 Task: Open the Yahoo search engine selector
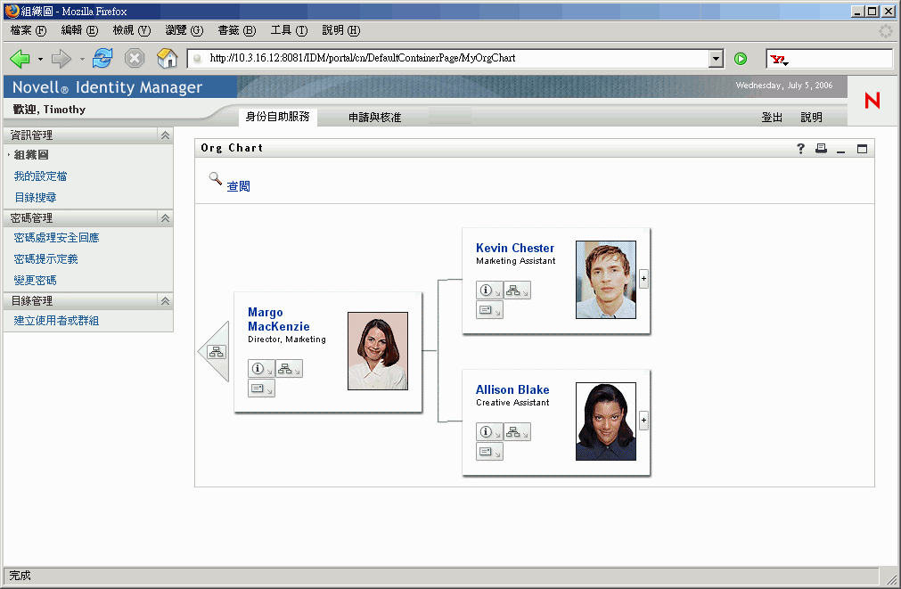780,59
